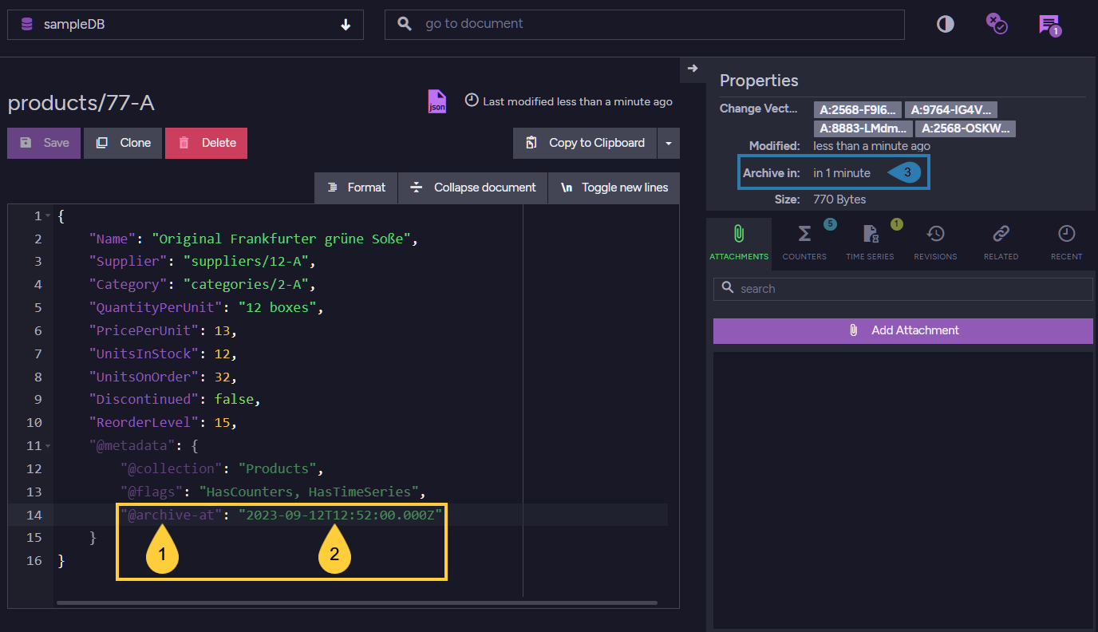The width and height of the screenshot is (1098, 632).
Task: Open the Recent tab
Action: point(1066,243)
